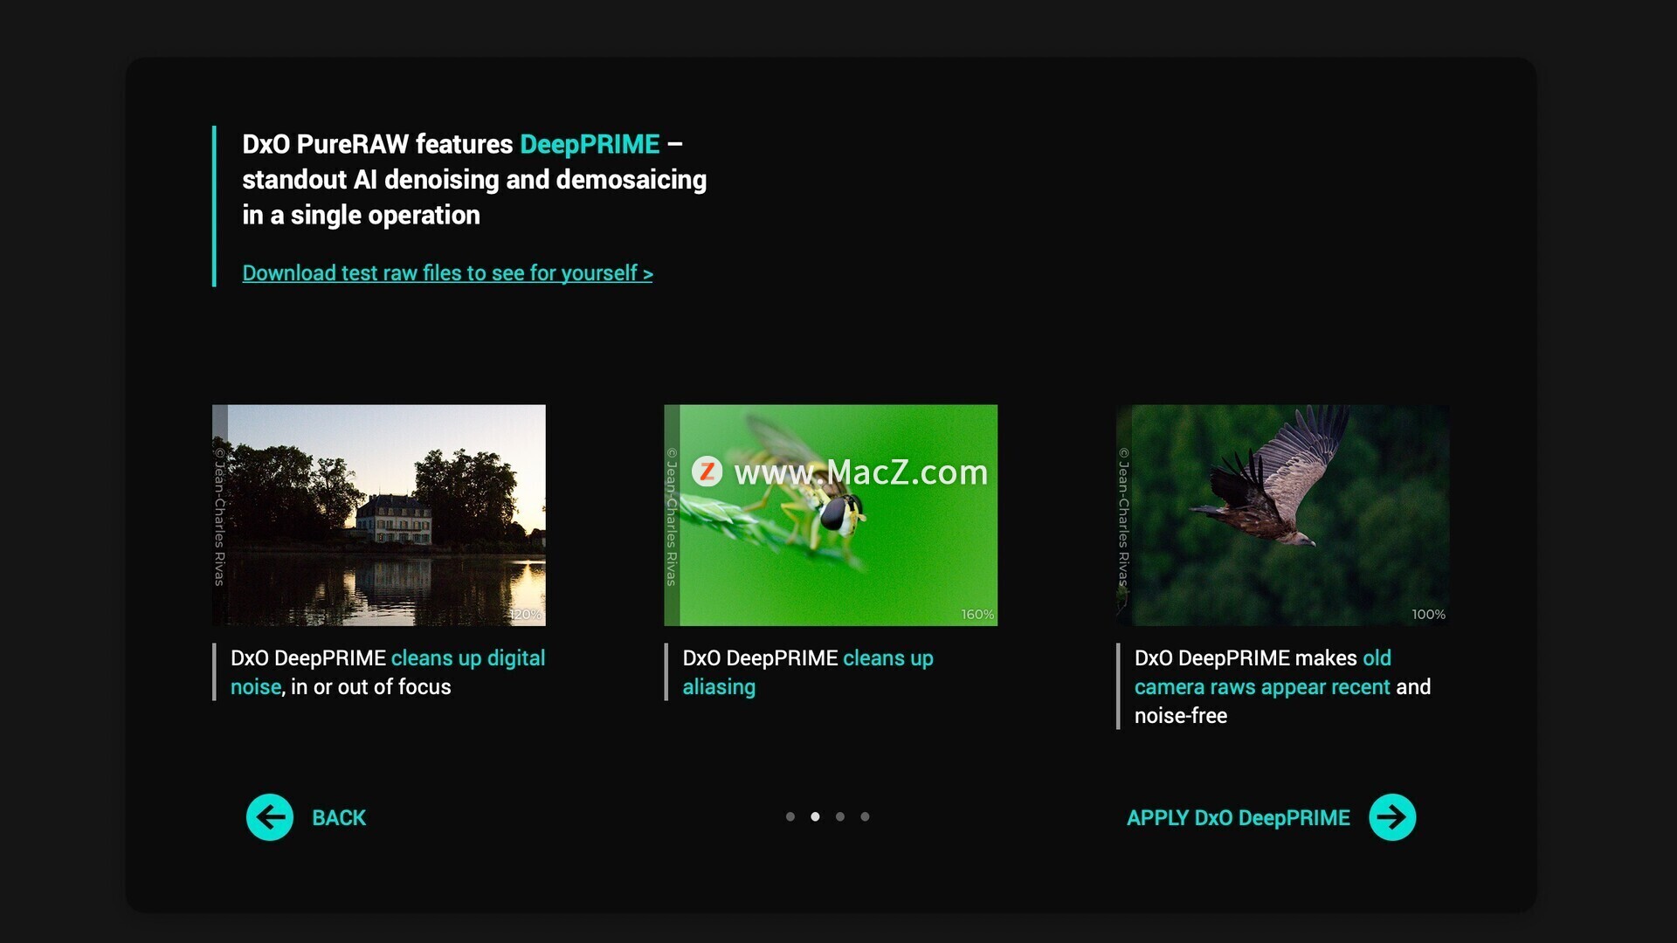Click 'old camera raws appear recent' caption
Viewport: 1677px width, 943px height.
[x=1263, y=672]
